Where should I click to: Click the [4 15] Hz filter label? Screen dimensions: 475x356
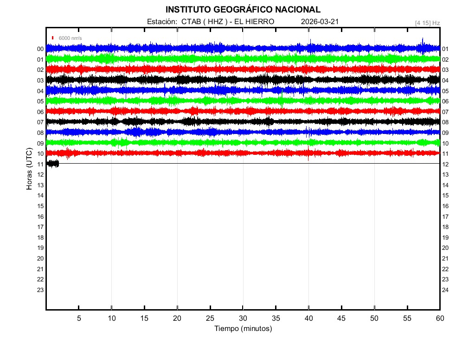(428, 23)
